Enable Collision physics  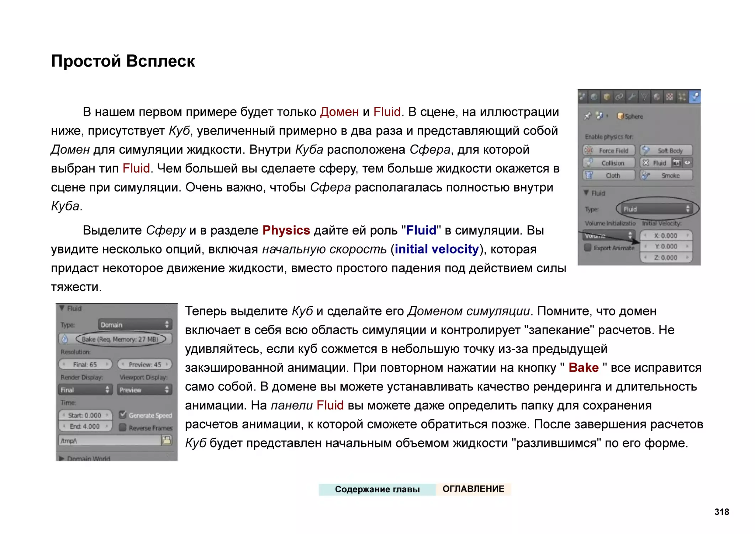(x=609, y=163)
